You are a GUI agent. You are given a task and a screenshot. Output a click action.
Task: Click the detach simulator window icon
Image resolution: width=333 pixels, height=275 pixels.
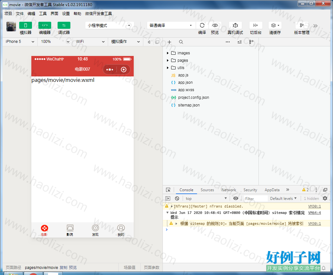pyautogui.click(x=157, y=42)
